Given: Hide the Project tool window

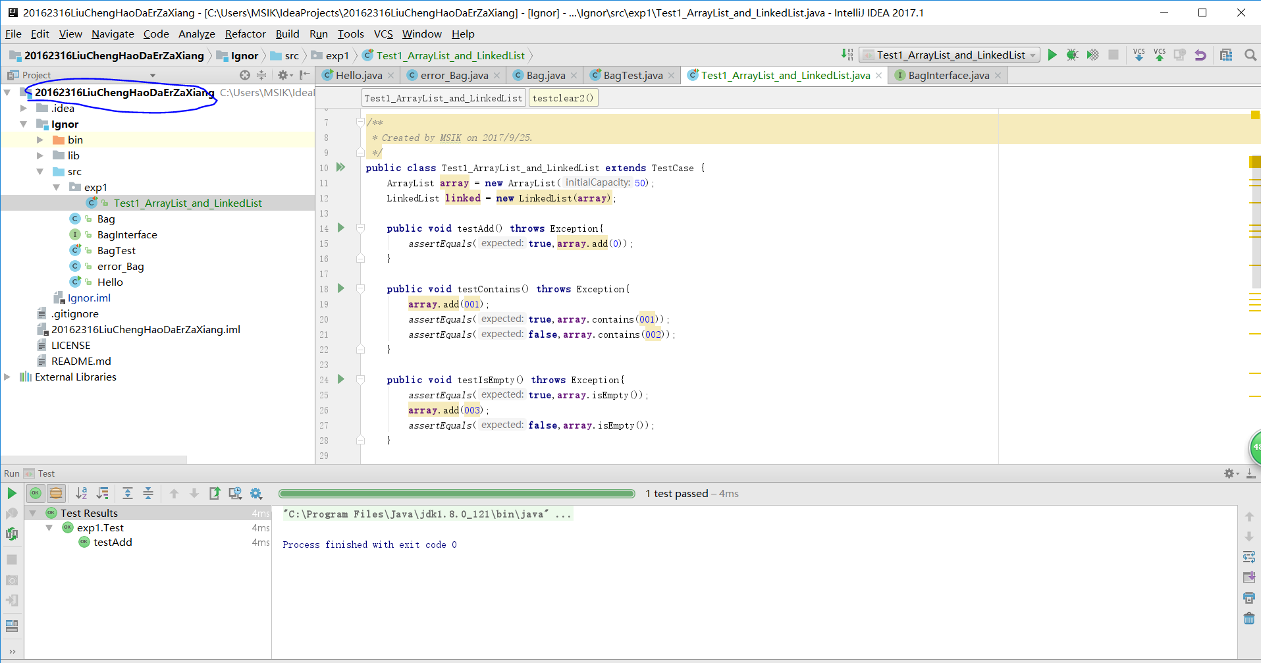Looking at the screenshot, I should click(x=304, y=75).
